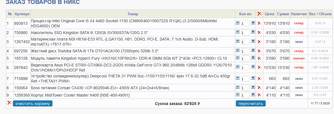Delete the Kingston SSD from cart
This screenshot has width=334, height=114.
(x=259, y=33)
